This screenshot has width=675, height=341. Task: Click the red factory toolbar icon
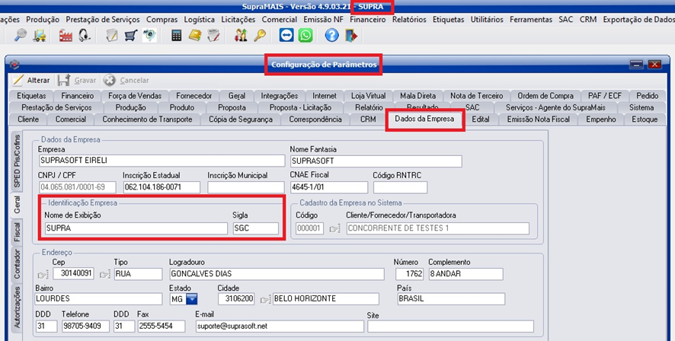tap(65, 35)
